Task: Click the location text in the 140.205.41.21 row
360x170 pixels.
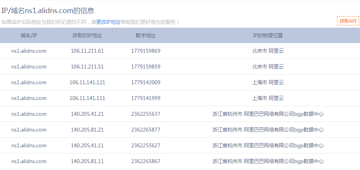Action: coord(268,114)
